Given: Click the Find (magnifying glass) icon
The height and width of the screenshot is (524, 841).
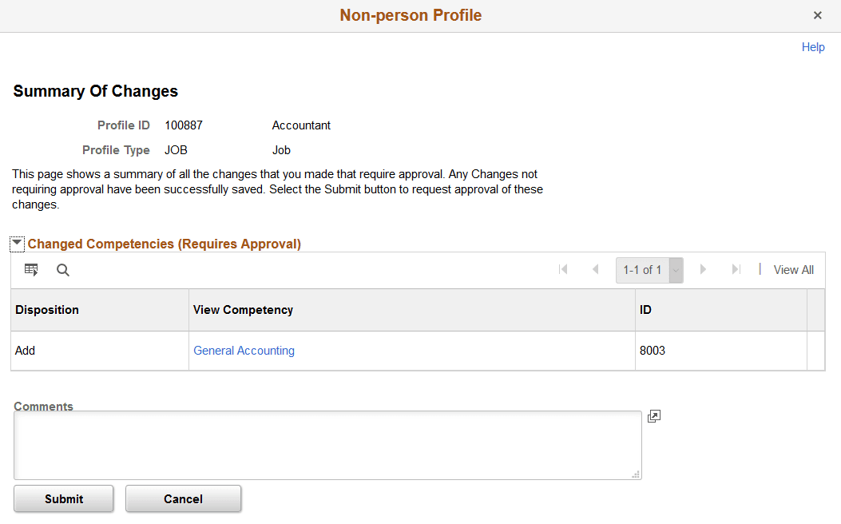Looking at the screenshot, I should (x=62, y=270).
